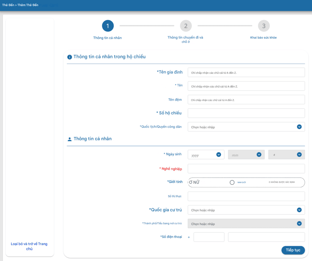Click the plus sign before the phone code
The image size is (312, 261).
189,237
